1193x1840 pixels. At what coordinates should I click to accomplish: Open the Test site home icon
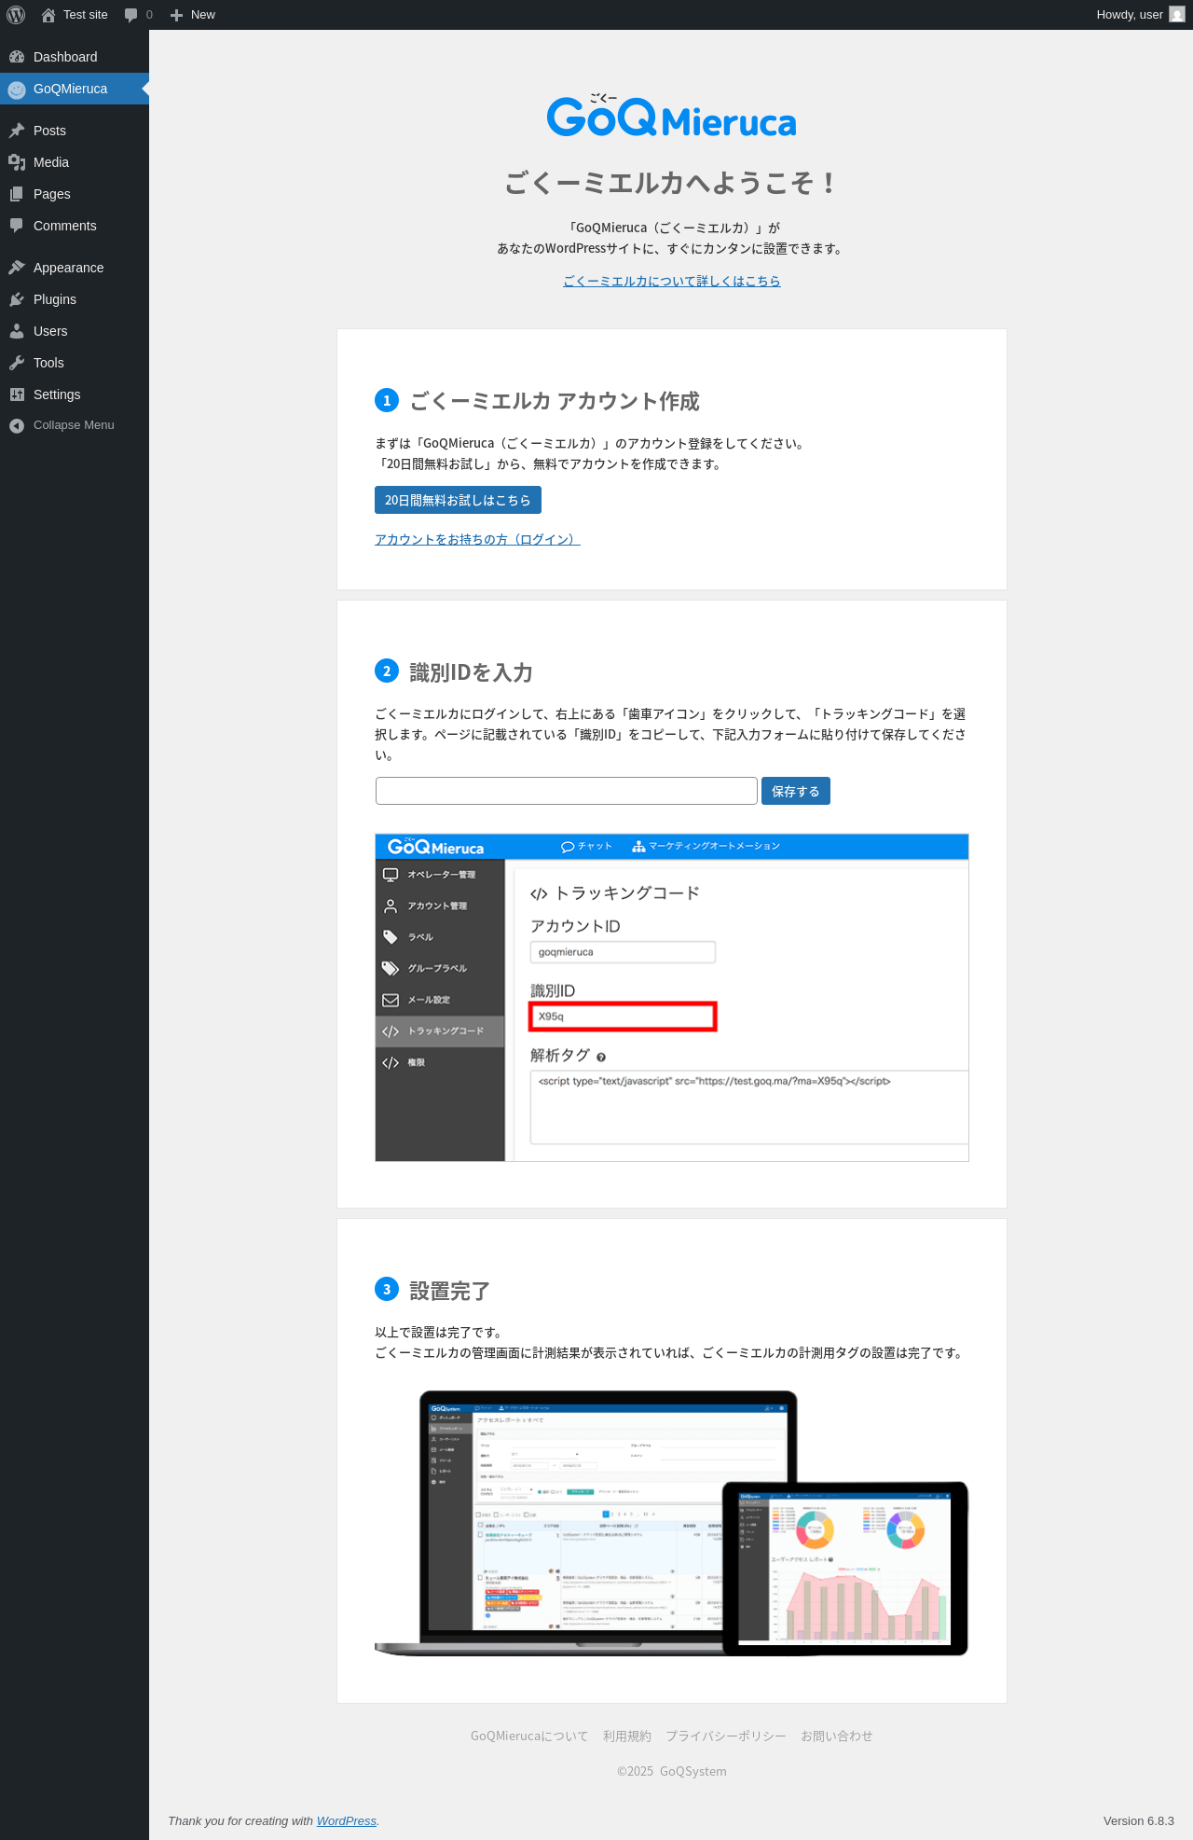[x=48, y=15]
